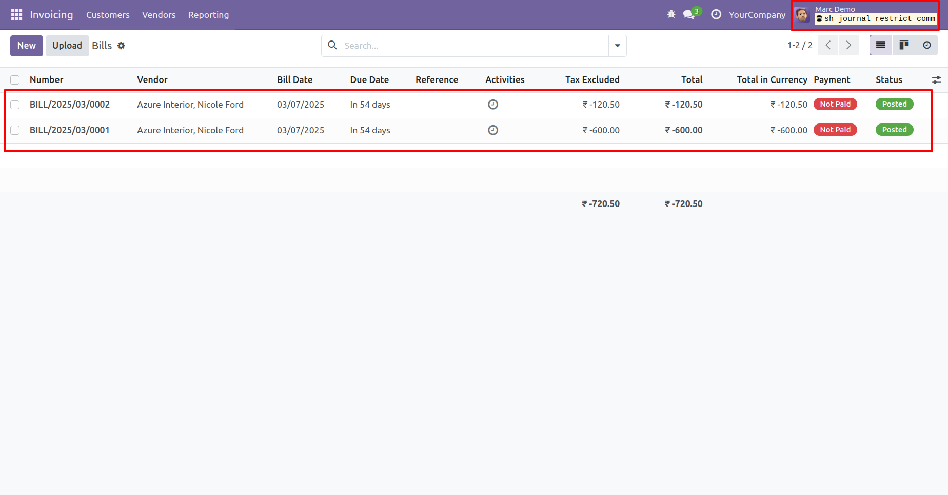Open Reporting menu
948x495 pixels.
pos(208,15)
